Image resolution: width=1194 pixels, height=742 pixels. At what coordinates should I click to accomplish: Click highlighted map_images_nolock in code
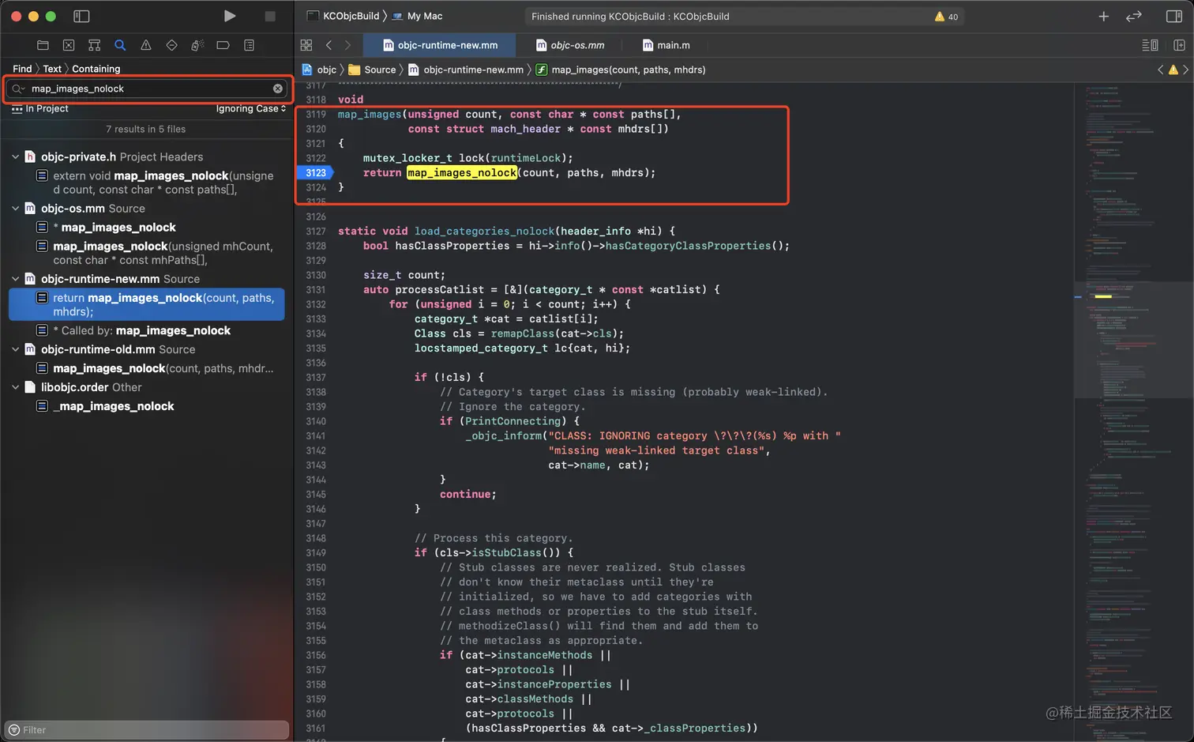point(462,172)
